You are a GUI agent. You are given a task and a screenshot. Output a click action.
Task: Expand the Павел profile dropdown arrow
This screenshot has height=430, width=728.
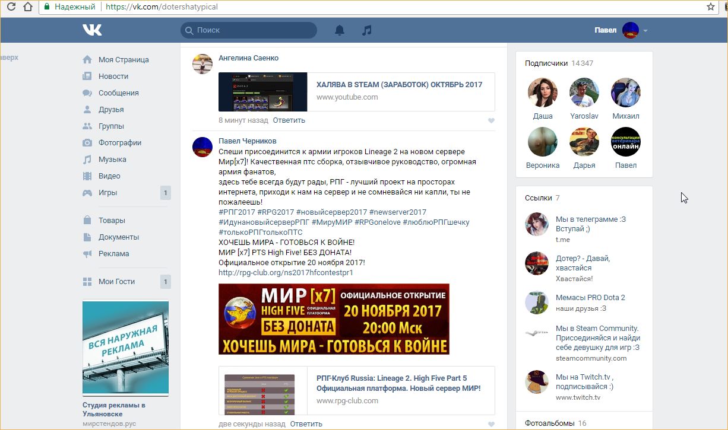pyautogui.click(x=645, y=31)
